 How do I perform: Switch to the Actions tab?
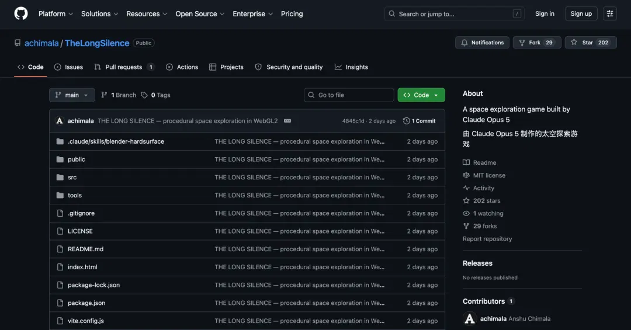(182, 67)
